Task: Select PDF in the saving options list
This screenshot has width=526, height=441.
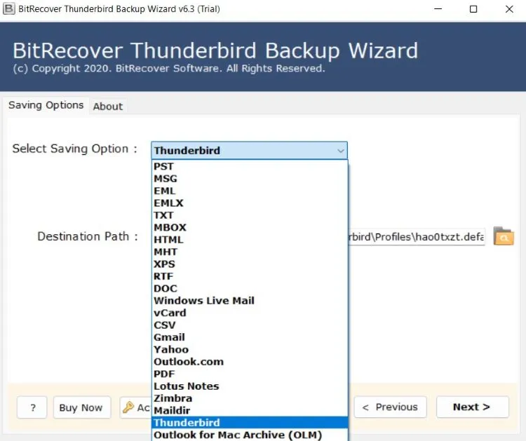Action: [250, 374]
